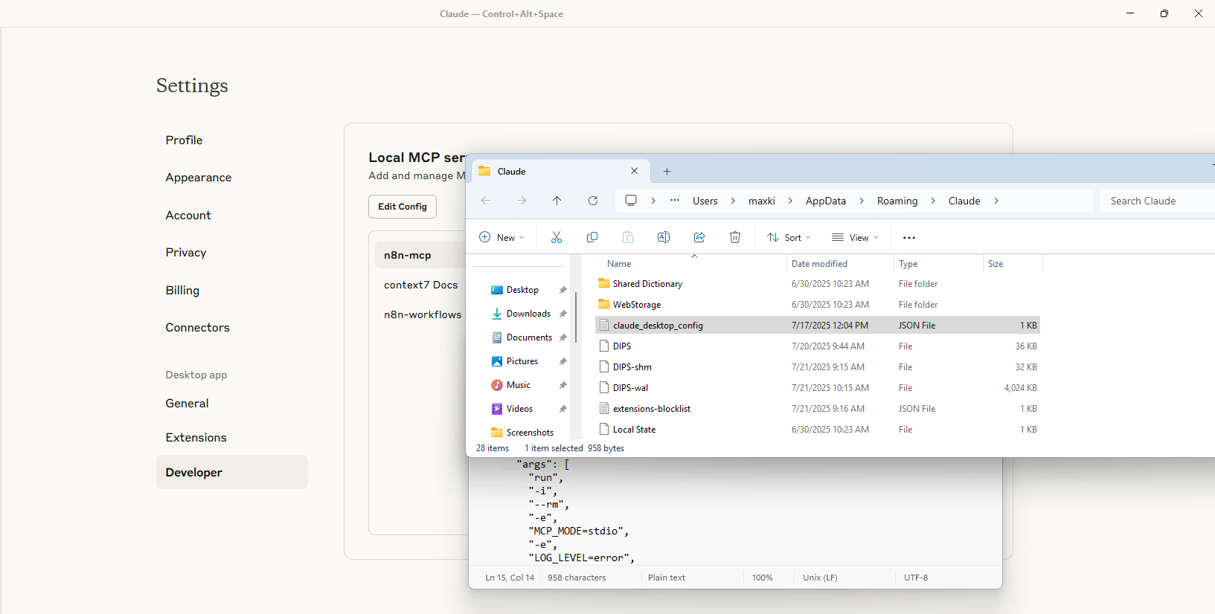Select the extensions-blocklist file

point(818,409)
